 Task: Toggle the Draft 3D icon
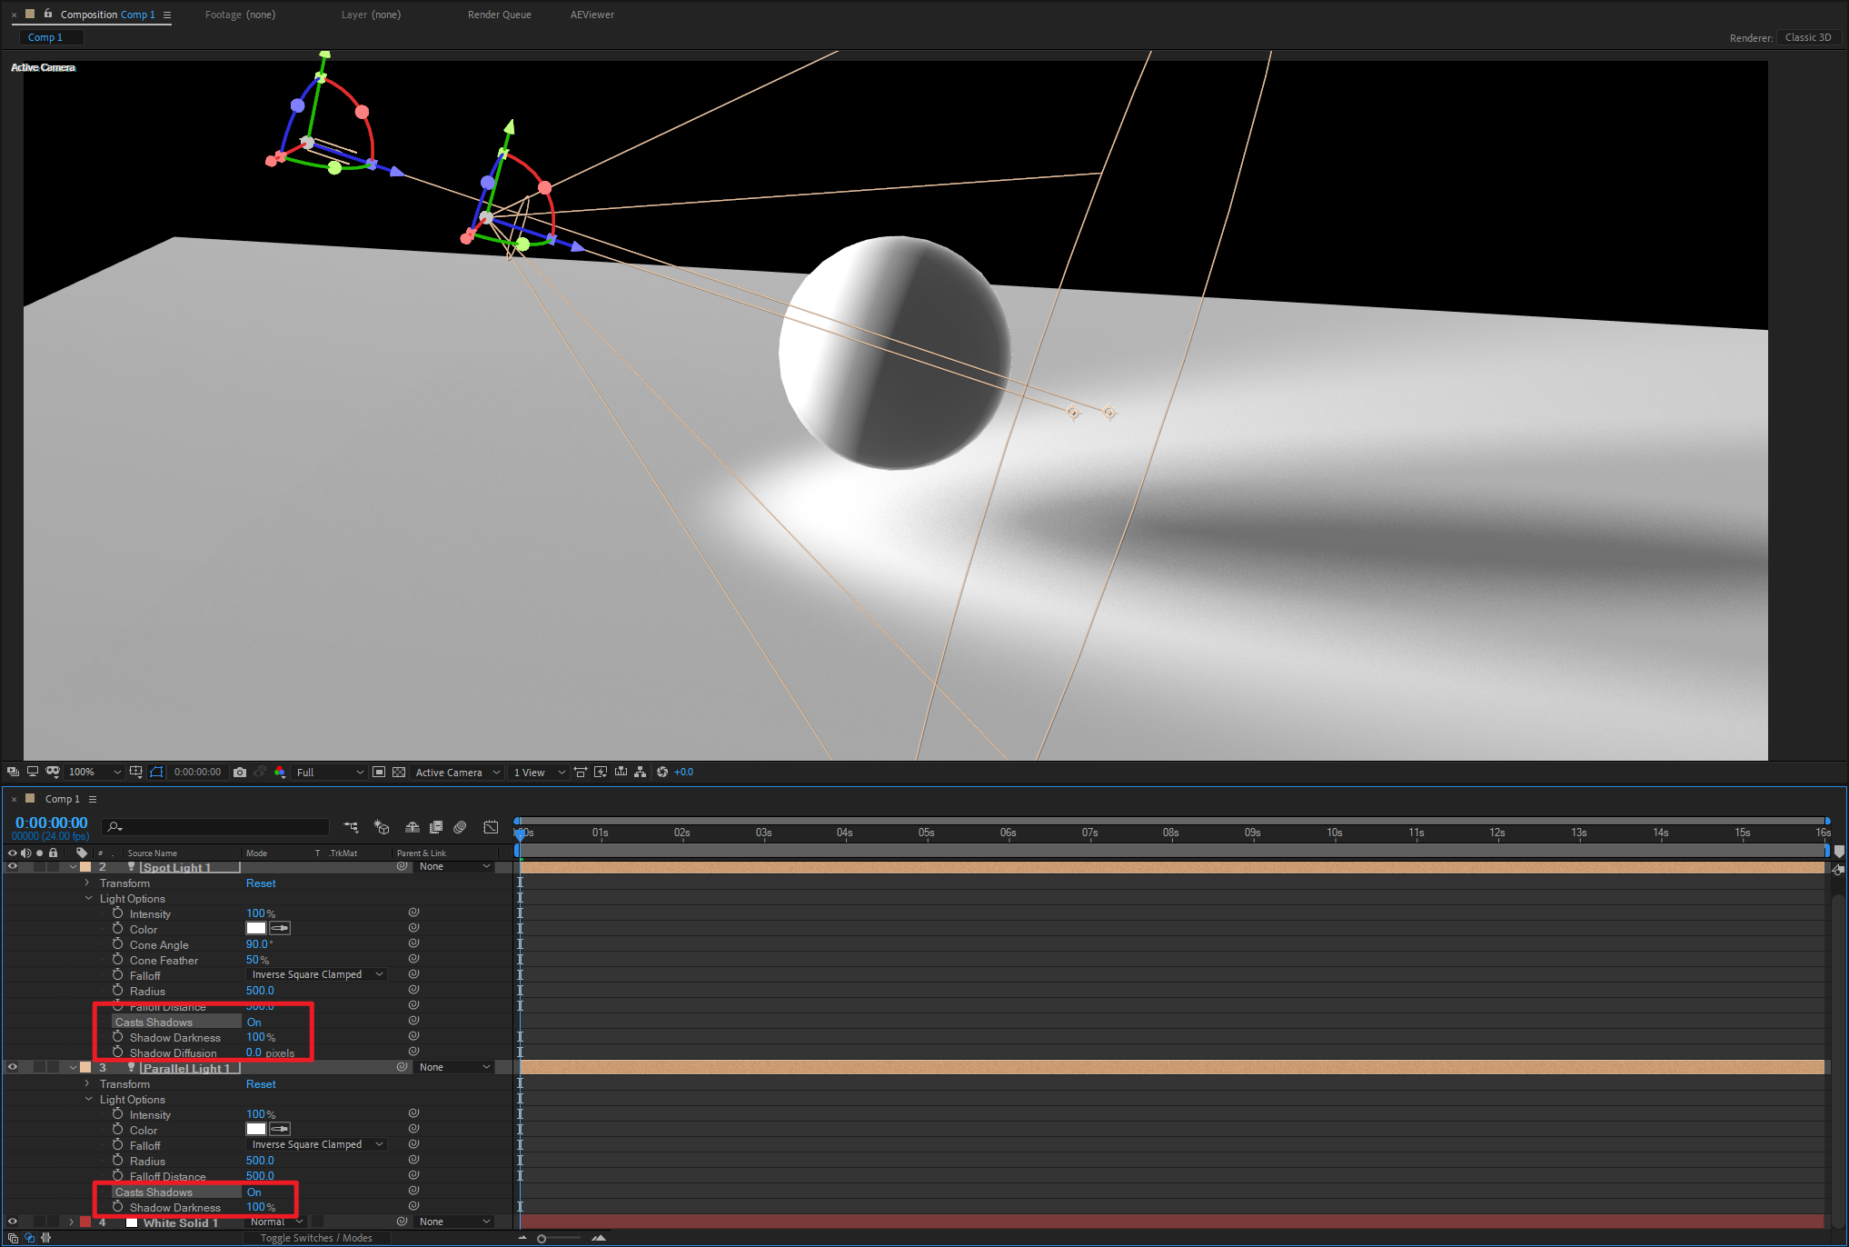tap(382, 827)
